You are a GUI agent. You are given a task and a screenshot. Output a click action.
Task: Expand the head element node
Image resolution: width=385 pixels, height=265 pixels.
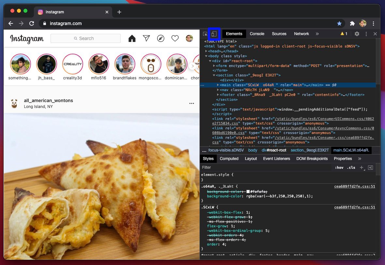(206, 51)
